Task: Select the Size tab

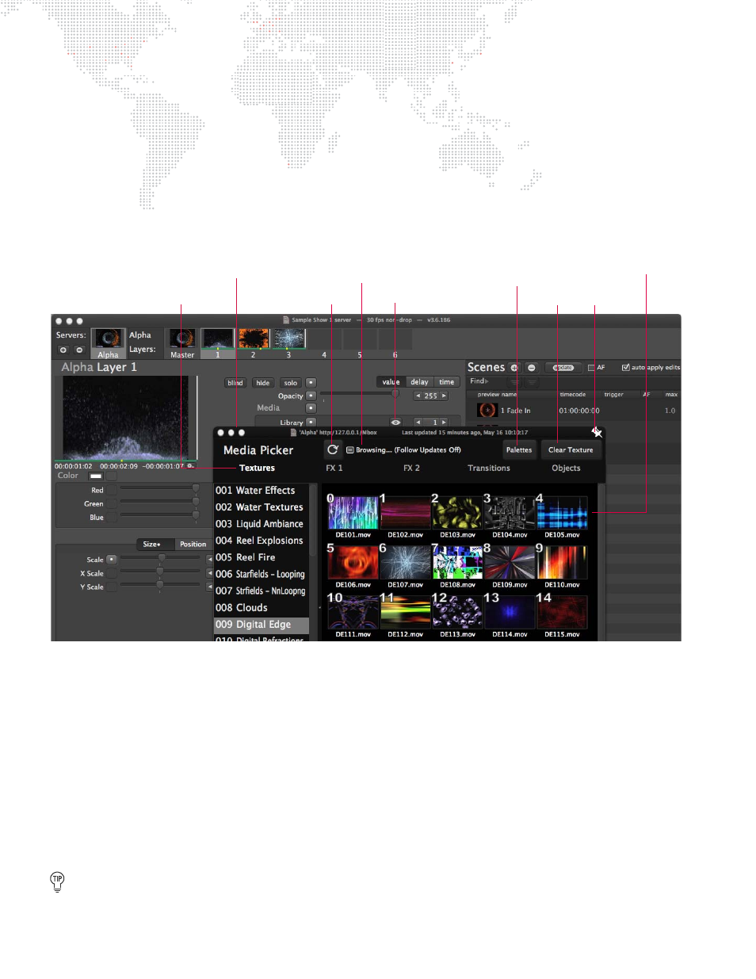Action: 151,545
